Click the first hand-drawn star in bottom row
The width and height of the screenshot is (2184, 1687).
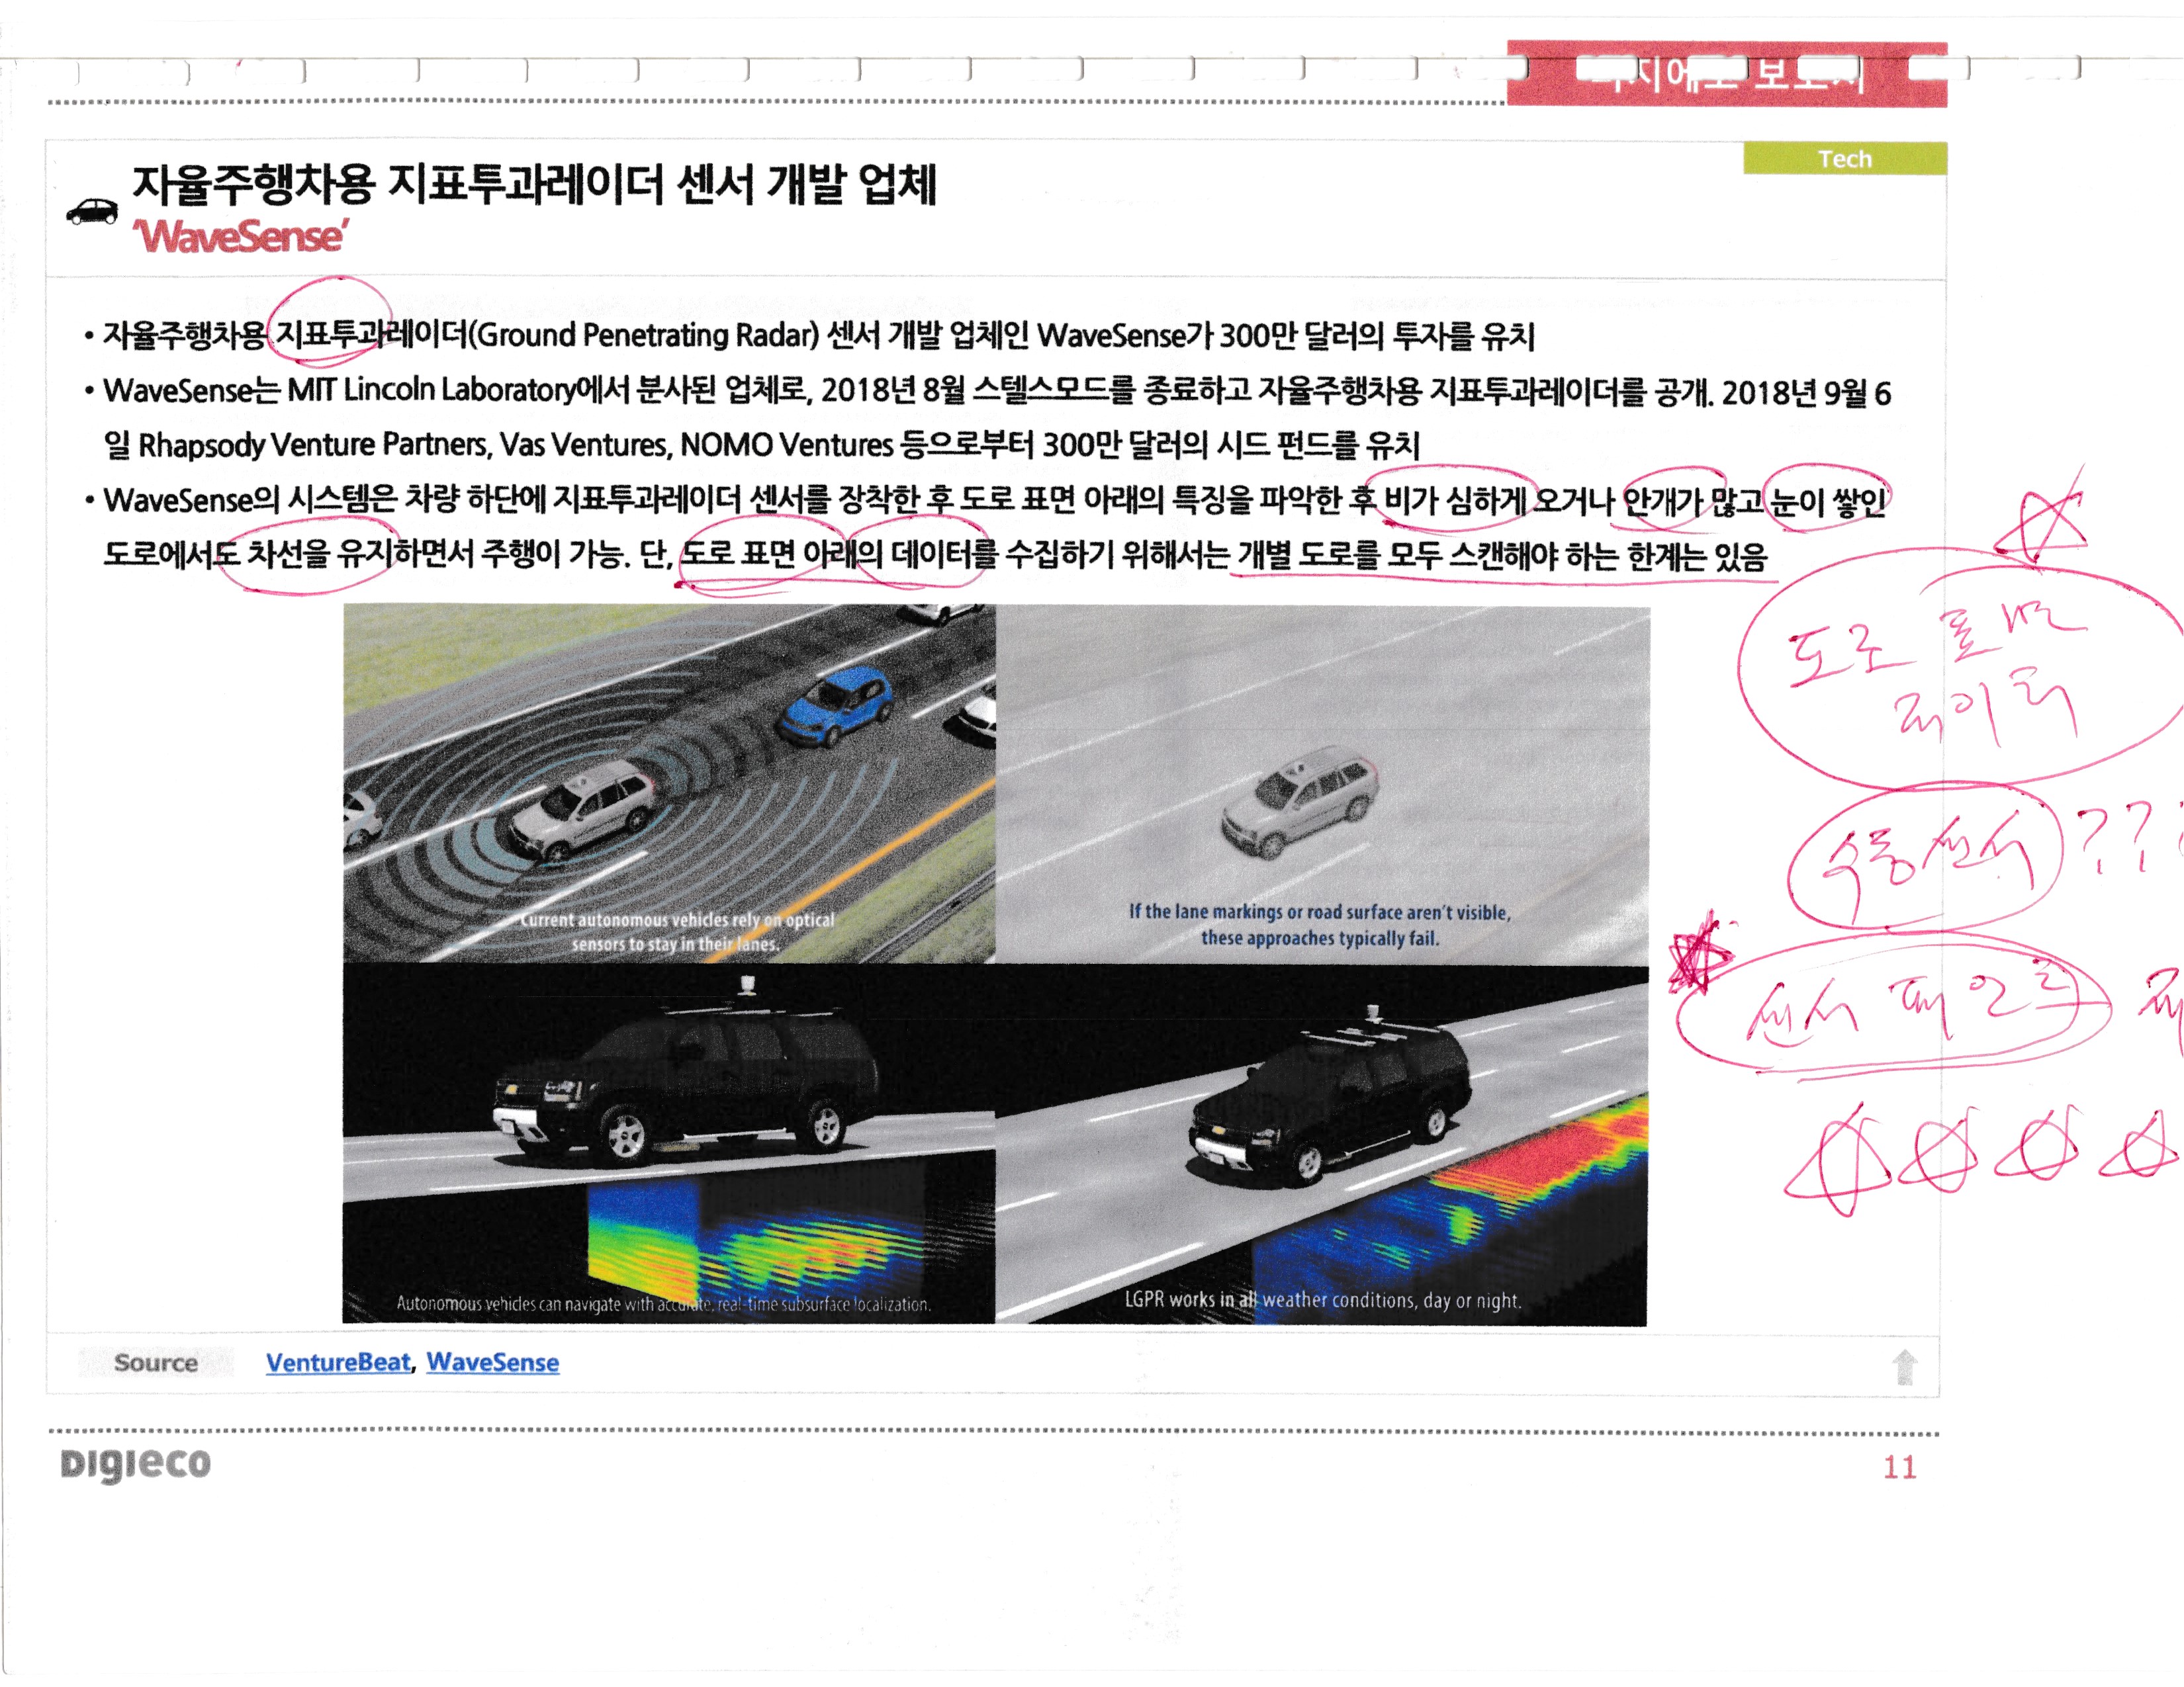(1838, 1159)
